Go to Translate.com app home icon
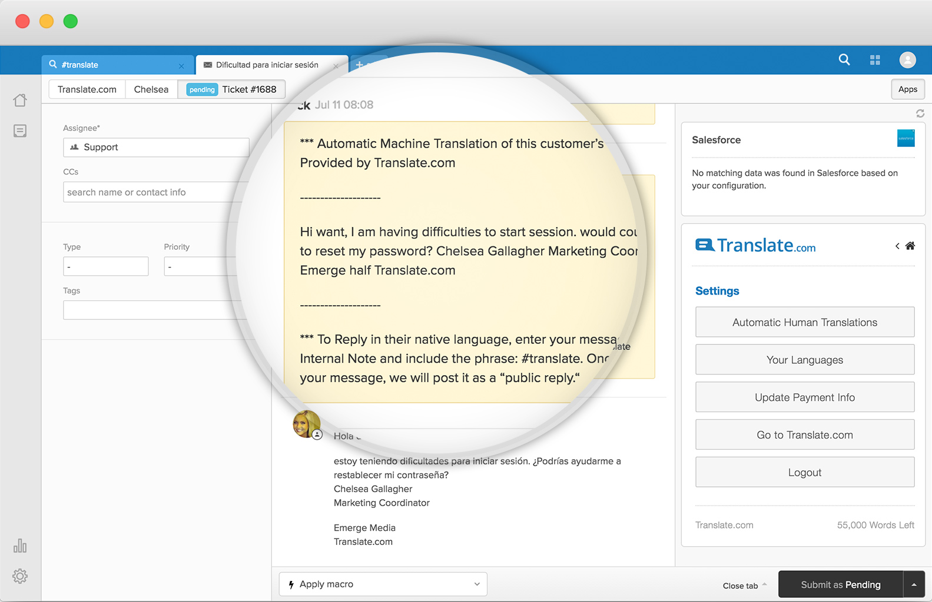Screen dimensions: 932x602 click(x=910, y=246)
